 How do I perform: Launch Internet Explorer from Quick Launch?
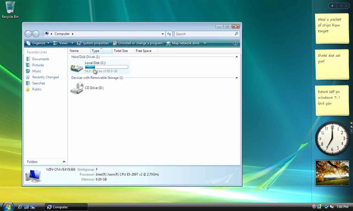pyautogui.click(x=20, y=207)
